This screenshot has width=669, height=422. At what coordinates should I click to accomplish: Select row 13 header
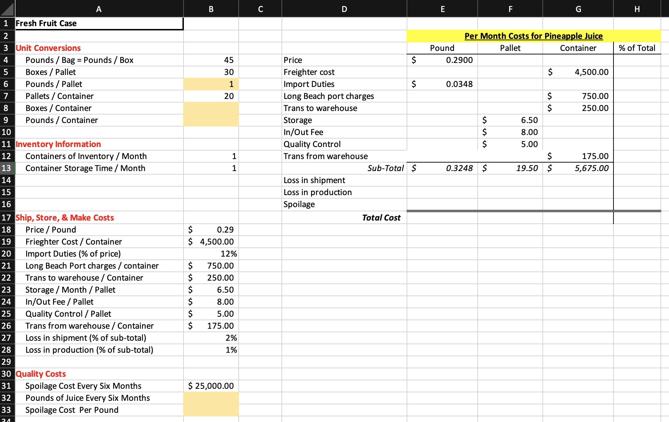pyautogui.click(x=7, y=168)
